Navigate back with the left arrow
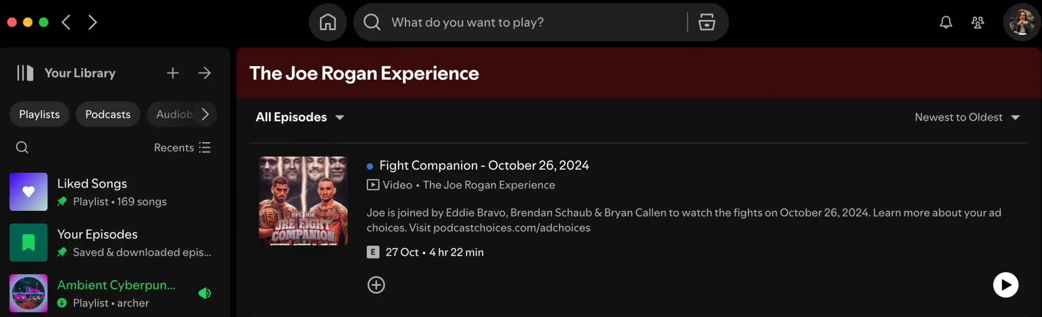Screen dimensions: 1042x317 tap(66, 22)
